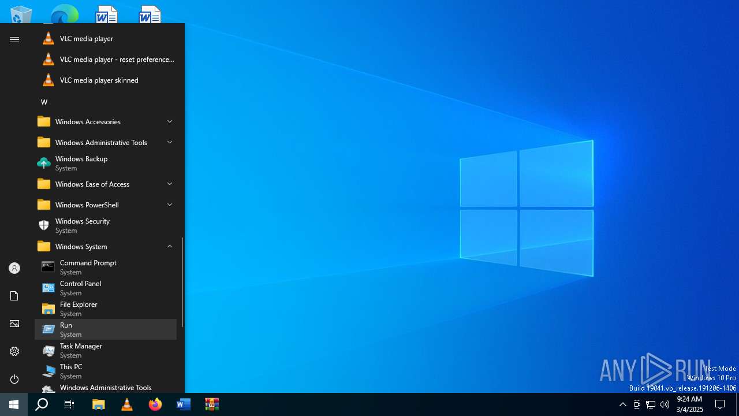Image resolution: width=739 pixels, height=416 pixels.
Task: Collapse the Windows System folder
Action: point(106,247)
